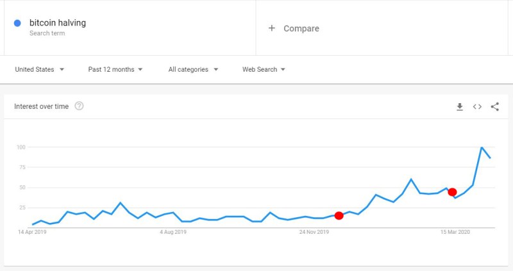The width and height of the screenshot is (513, 271).
Task: Open the Interest over time help icon
Action: click(x=79, y=106)
